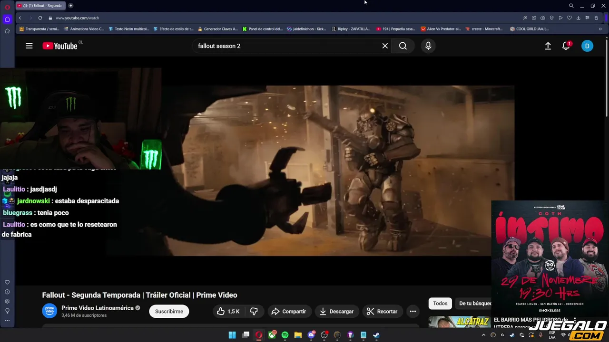
Task: Click the snapshot camera icon in address bar
Action: coord(543,18)
